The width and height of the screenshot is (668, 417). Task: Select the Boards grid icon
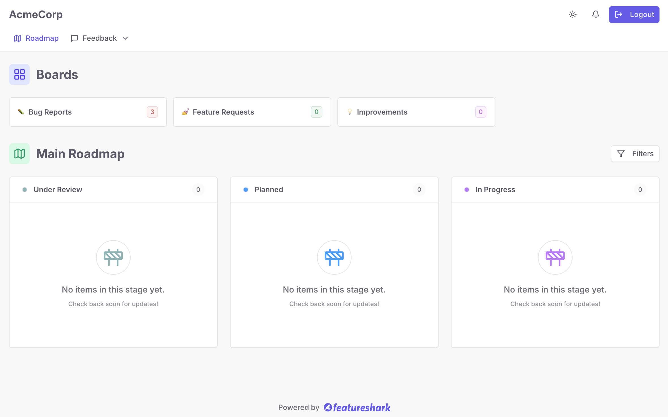pos(19,74)
